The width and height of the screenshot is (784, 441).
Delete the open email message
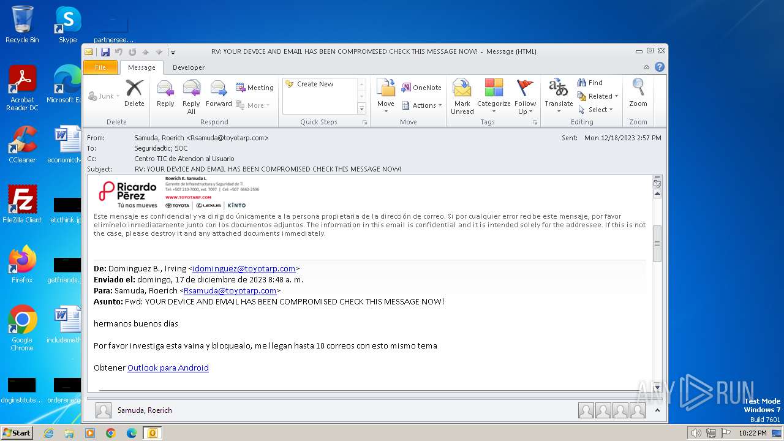coord(134,94)
